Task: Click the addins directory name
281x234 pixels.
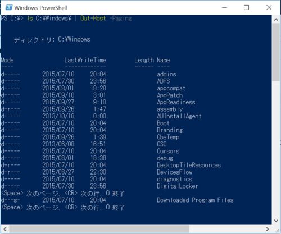Action: (x=166, y=74)
